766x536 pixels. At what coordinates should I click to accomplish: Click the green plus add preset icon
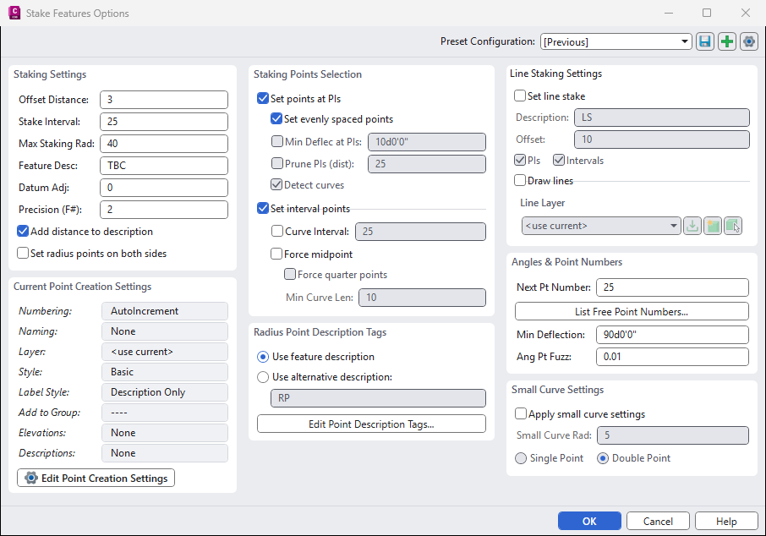point(727,41)
